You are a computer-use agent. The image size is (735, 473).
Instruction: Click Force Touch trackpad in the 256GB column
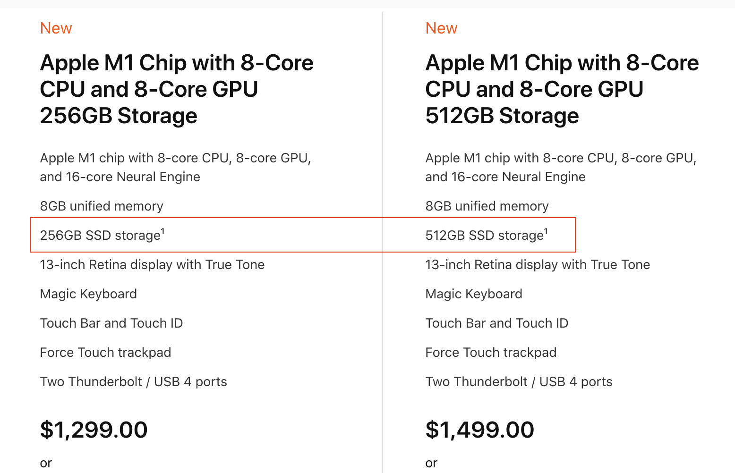pyautogui.click(x=105, y=353)
